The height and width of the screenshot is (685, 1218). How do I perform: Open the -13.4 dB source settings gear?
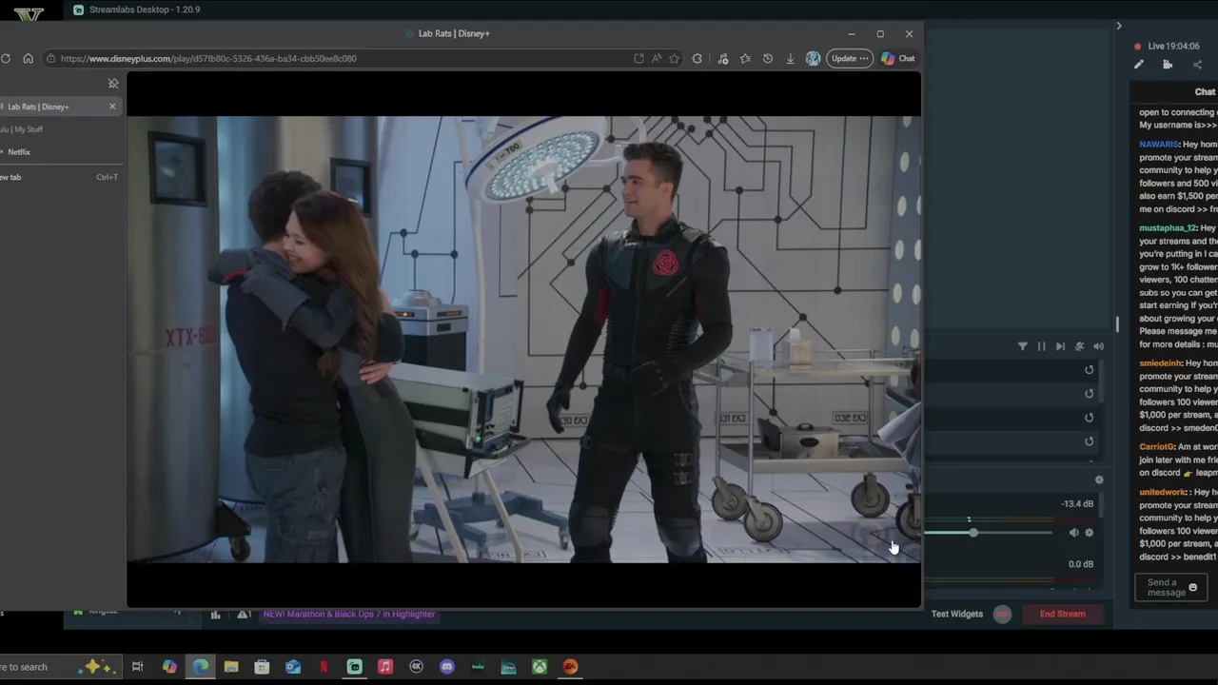pyautogui.click(x=1090, y=533)
